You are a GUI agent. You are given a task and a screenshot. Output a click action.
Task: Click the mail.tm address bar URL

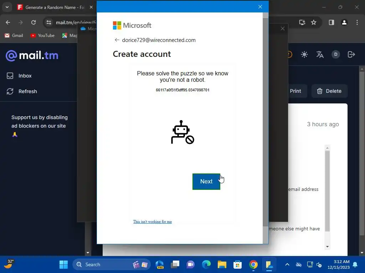tap(76, 22)
